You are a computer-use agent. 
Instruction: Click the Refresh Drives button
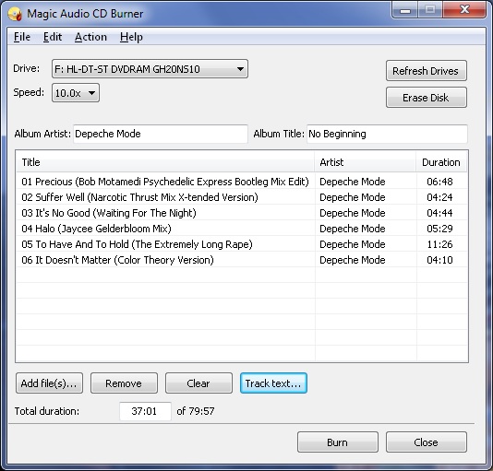click(x=427, y=71)
